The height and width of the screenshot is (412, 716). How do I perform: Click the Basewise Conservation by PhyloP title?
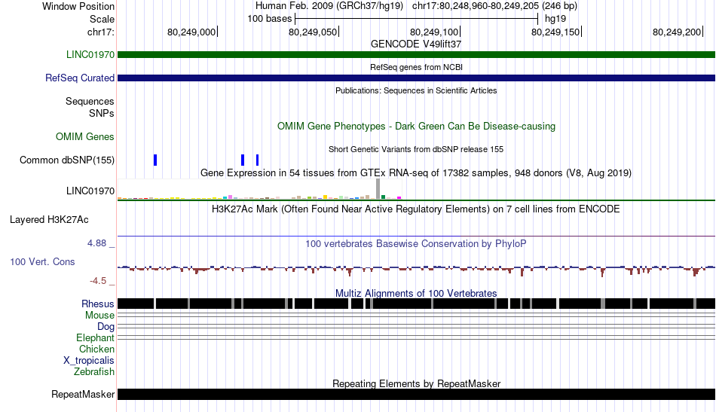[416, 243]
